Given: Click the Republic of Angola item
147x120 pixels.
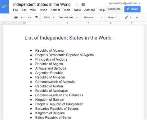Looking at the screenshot, I should click(49, 64).
